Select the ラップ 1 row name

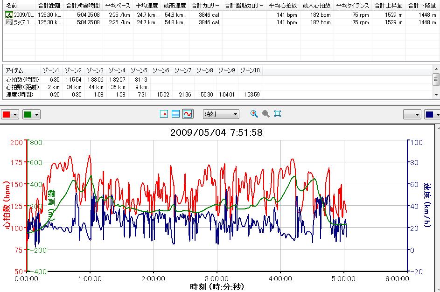24,22
